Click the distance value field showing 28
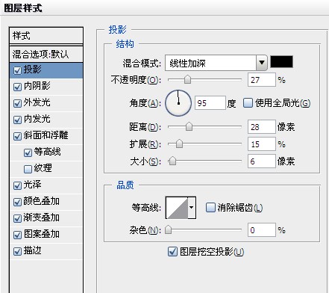 coord(262,127)
